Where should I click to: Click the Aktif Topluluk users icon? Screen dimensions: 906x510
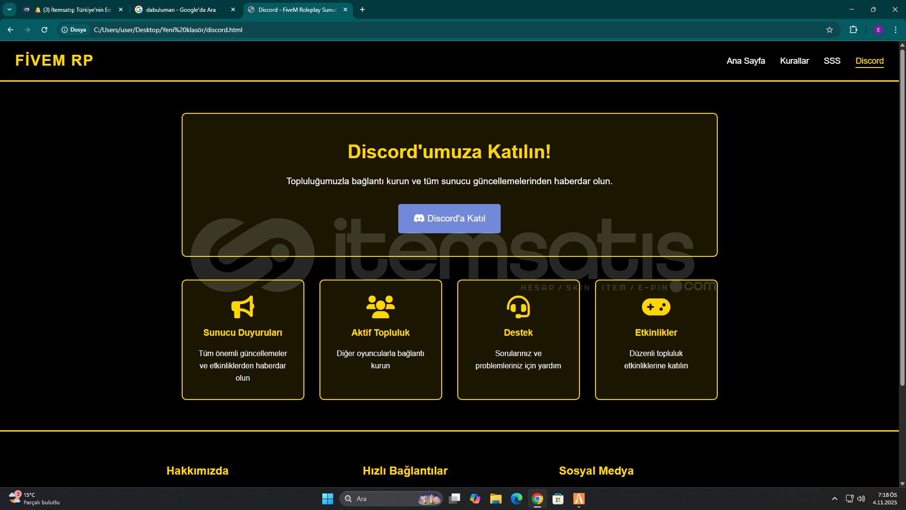380,307
